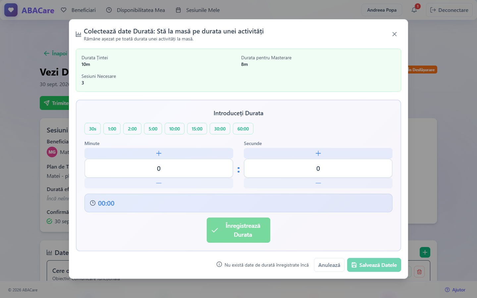This screenshot has height=298, width=477.
Task: Click the Deconectare logout button
Action: 449,10
